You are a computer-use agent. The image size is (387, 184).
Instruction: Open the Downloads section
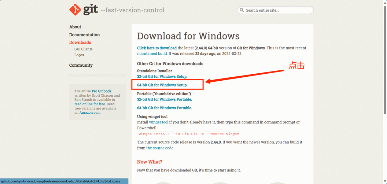pyautogui.click(x=80, y=42)
